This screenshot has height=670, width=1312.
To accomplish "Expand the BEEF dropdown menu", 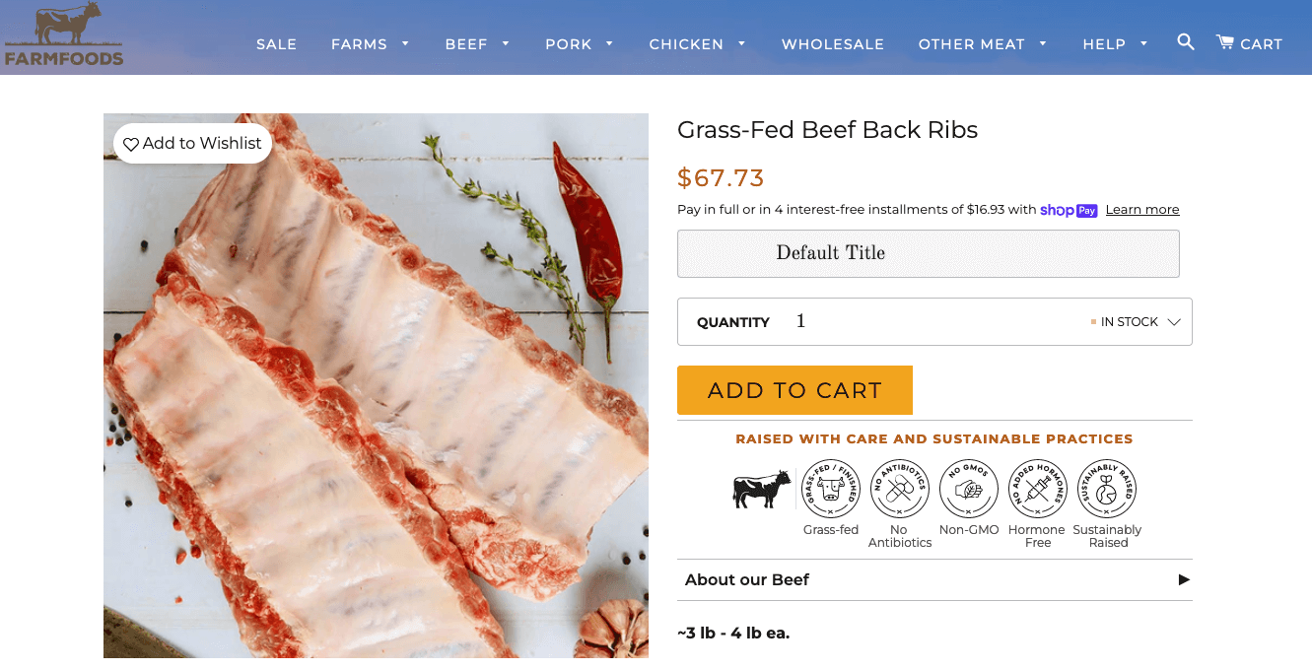I will coord(477,43).
